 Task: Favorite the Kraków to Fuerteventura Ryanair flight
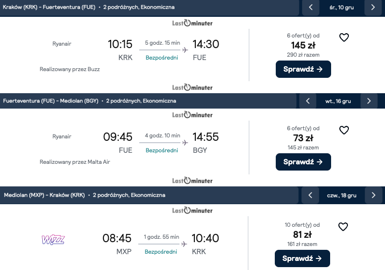(344, 37)
